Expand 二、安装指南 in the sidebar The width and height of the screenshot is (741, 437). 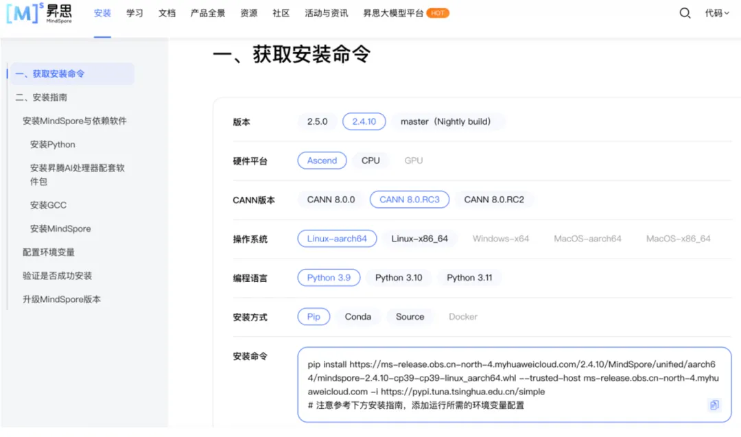(41, 97)
